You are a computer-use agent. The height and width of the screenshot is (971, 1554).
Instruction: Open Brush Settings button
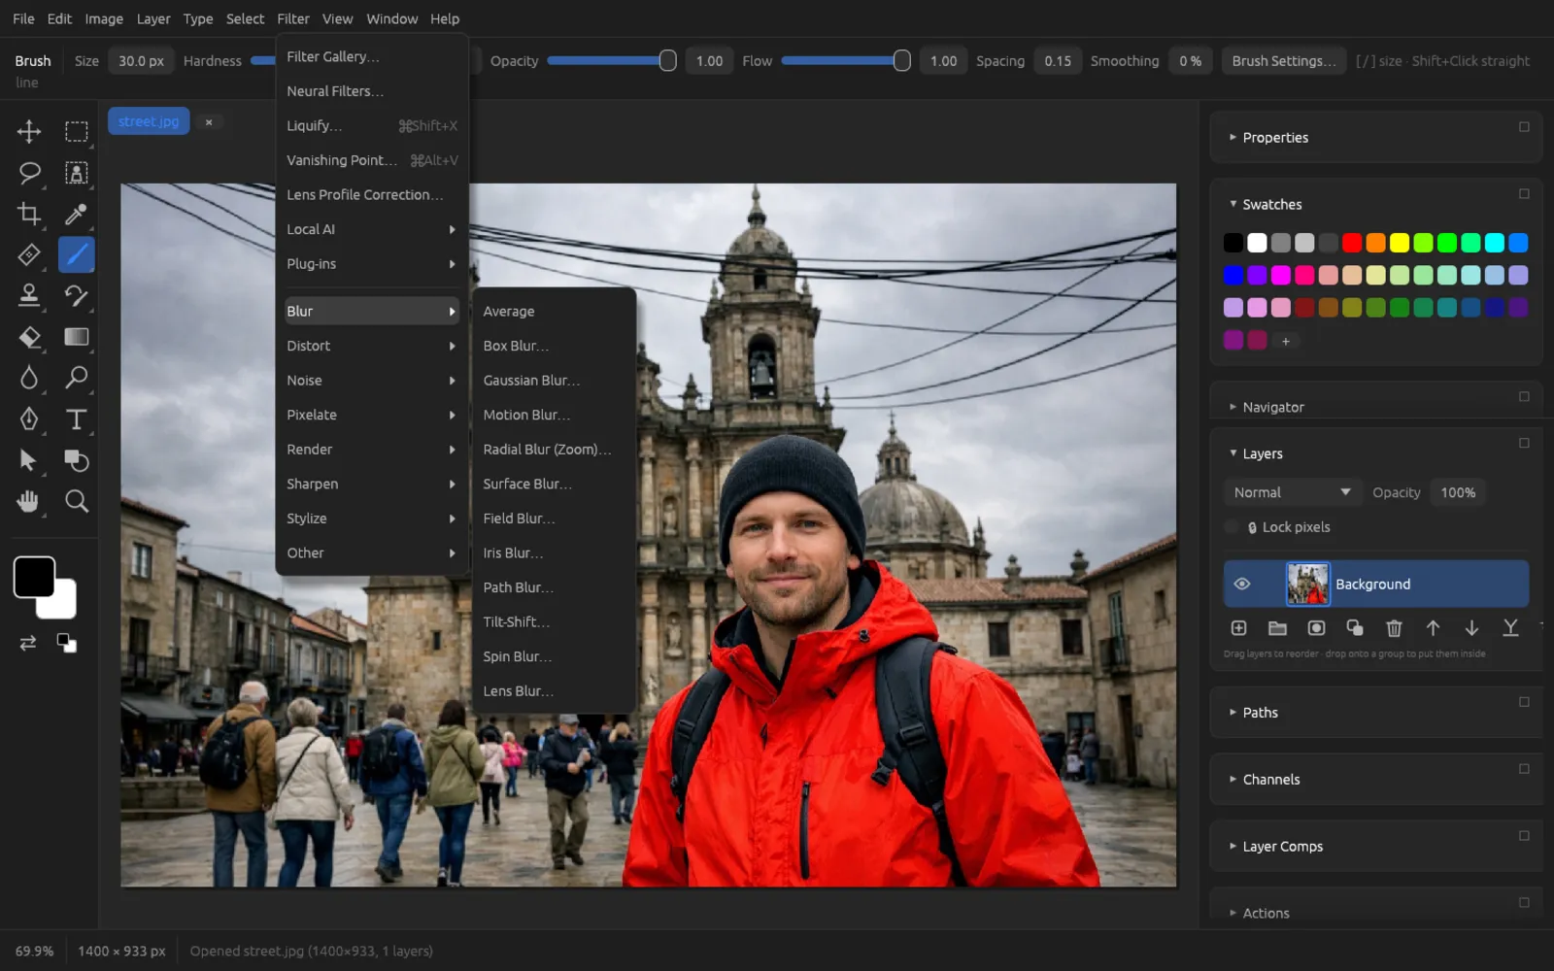(1283, 60)
